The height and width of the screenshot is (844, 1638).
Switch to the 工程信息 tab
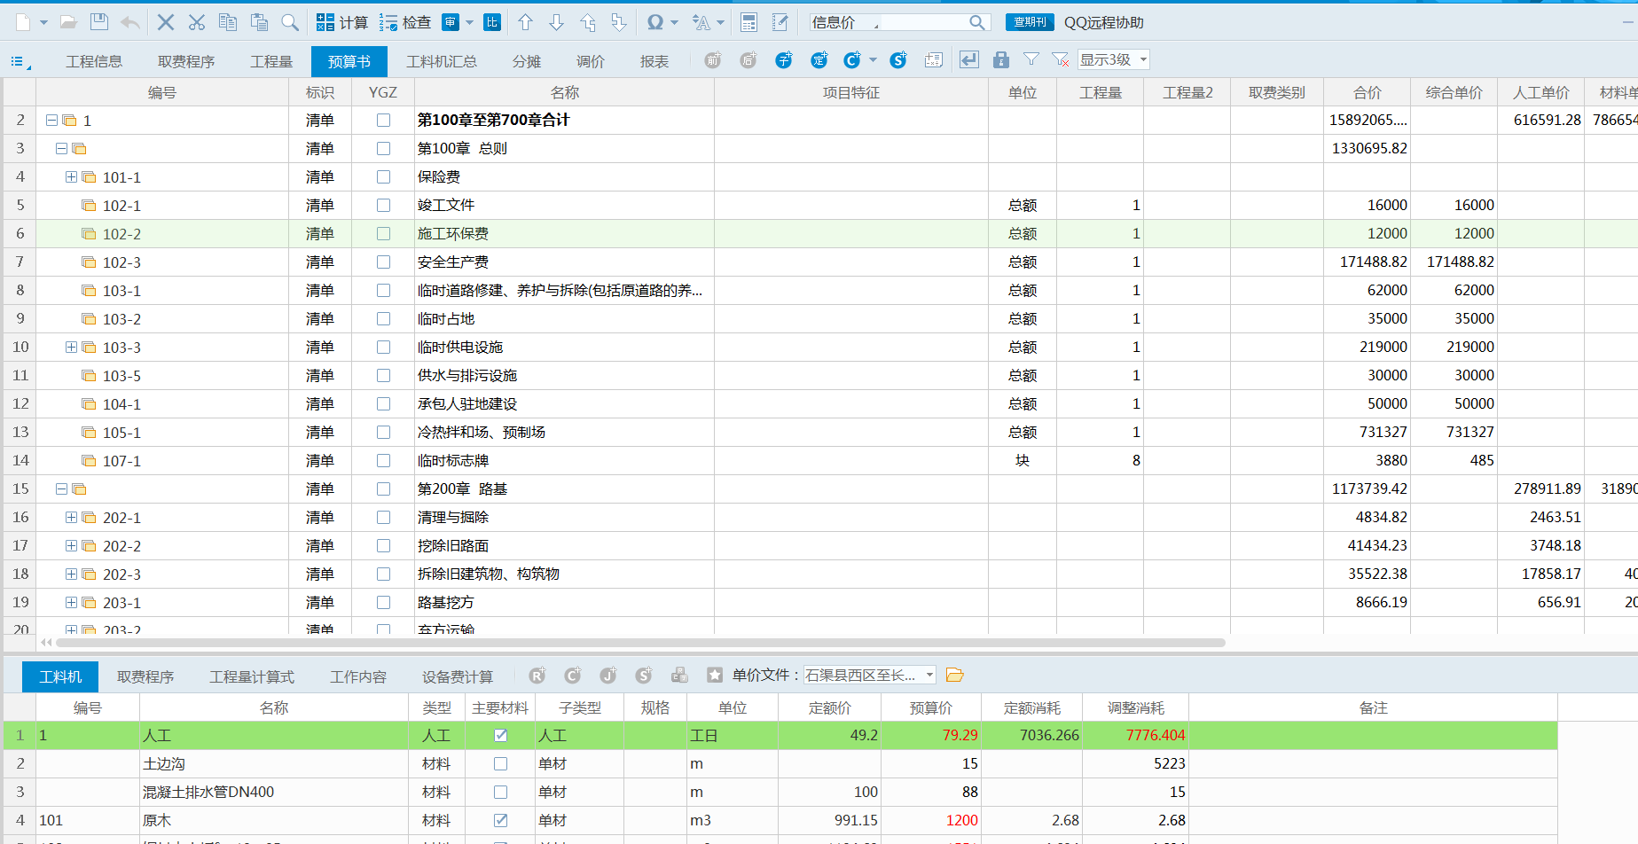click(x=94, y=61)
